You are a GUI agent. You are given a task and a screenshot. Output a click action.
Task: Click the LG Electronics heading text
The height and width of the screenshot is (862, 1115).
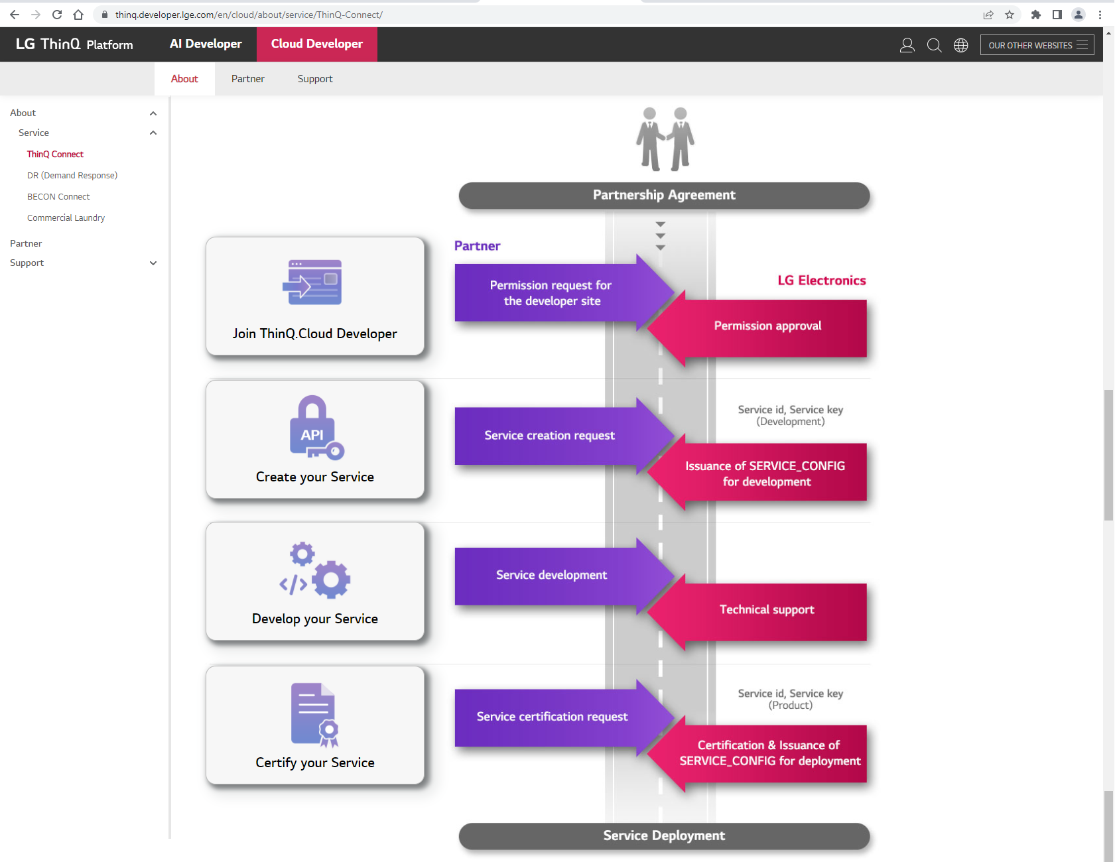point(822,280)
